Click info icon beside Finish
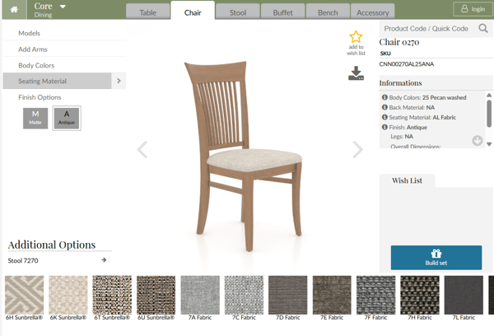Screen dimensions: 494x336 384,127
